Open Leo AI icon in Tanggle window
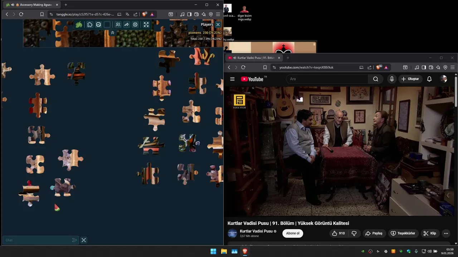 [x=204, y=14]
